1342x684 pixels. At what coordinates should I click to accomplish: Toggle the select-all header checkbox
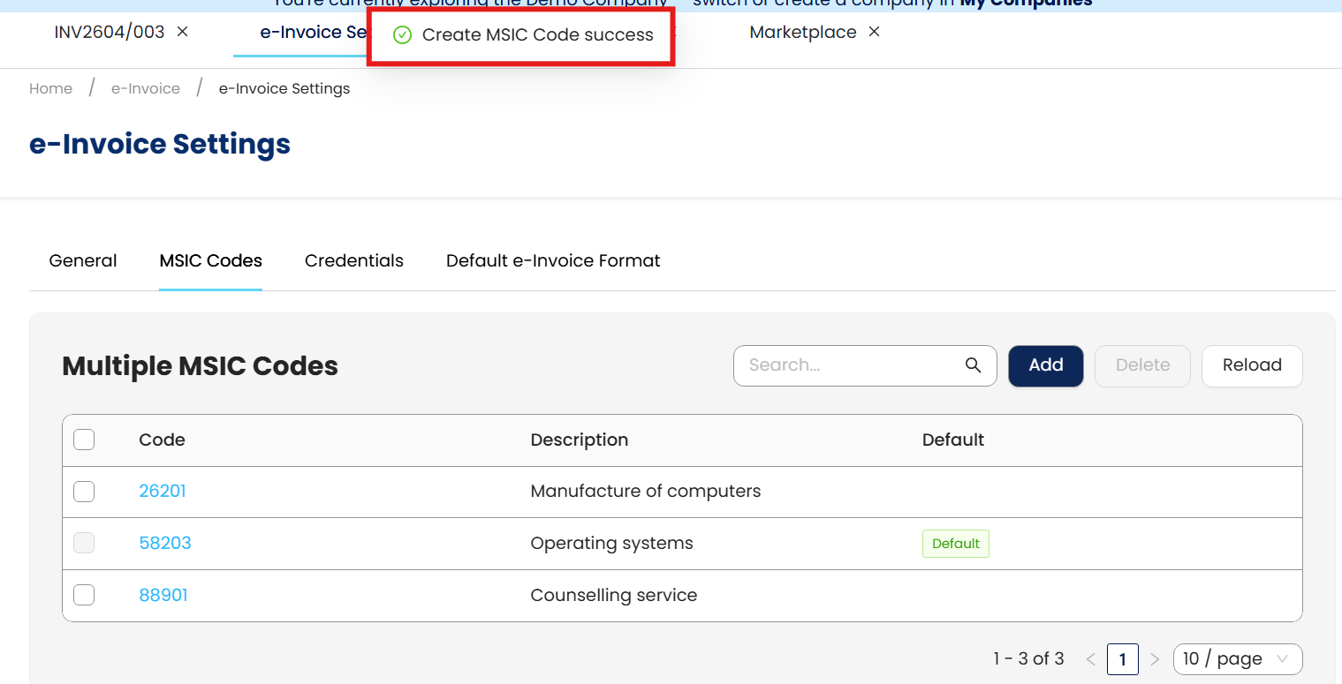(84, 440)
